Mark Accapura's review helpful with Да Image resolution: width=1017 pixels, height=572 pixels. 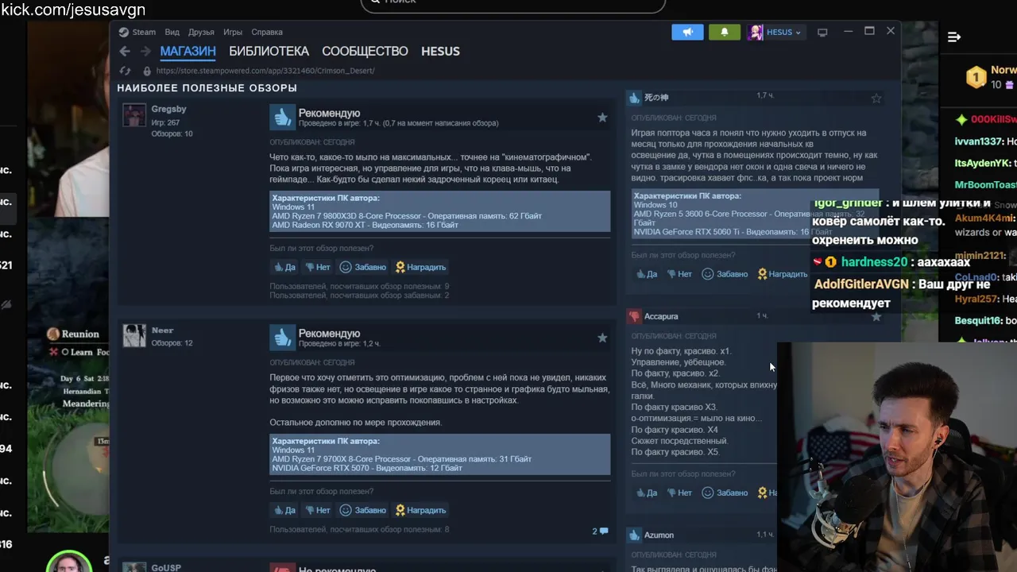pos(646,493)
